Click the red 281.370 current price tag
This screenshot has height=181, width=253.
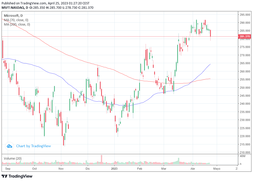tap(245, 36)
